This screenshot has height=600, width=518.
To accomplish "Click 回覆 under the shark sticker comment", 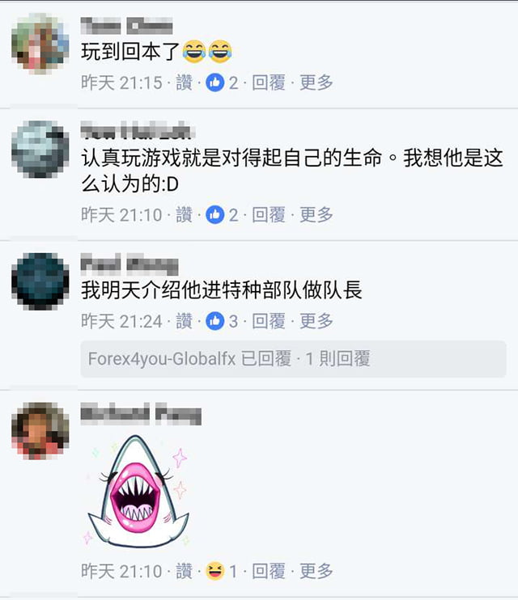I will pyautogui.click(x=269, y=572).
